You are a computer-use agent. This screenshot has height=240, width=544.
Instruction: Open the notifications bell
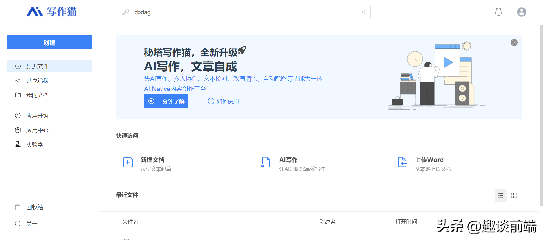click(498, 12)
